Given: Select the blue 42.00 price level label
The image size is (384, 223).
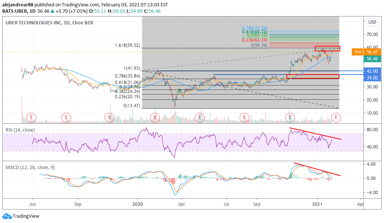Looking at the screenshot, I should 372,71.
